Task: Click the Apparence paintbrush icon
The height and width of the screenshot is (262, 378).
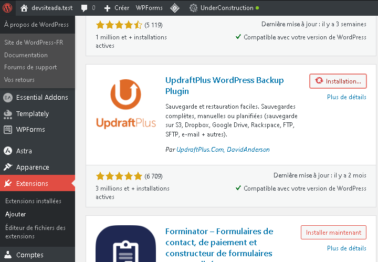Action: click(8, 167)
